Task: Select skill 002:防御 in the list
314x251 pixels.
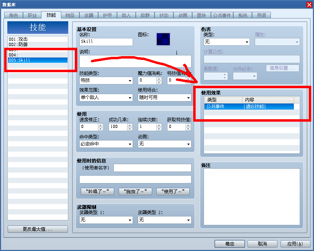Action: pos(38,44)
